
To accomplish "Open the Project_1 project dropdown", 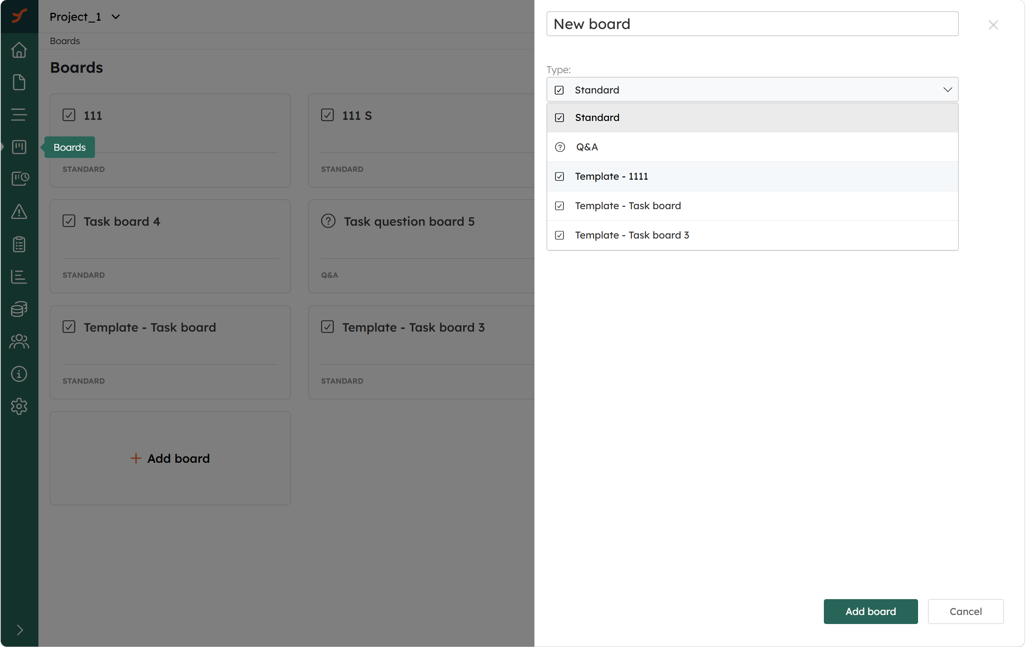I will coord(85,17).
